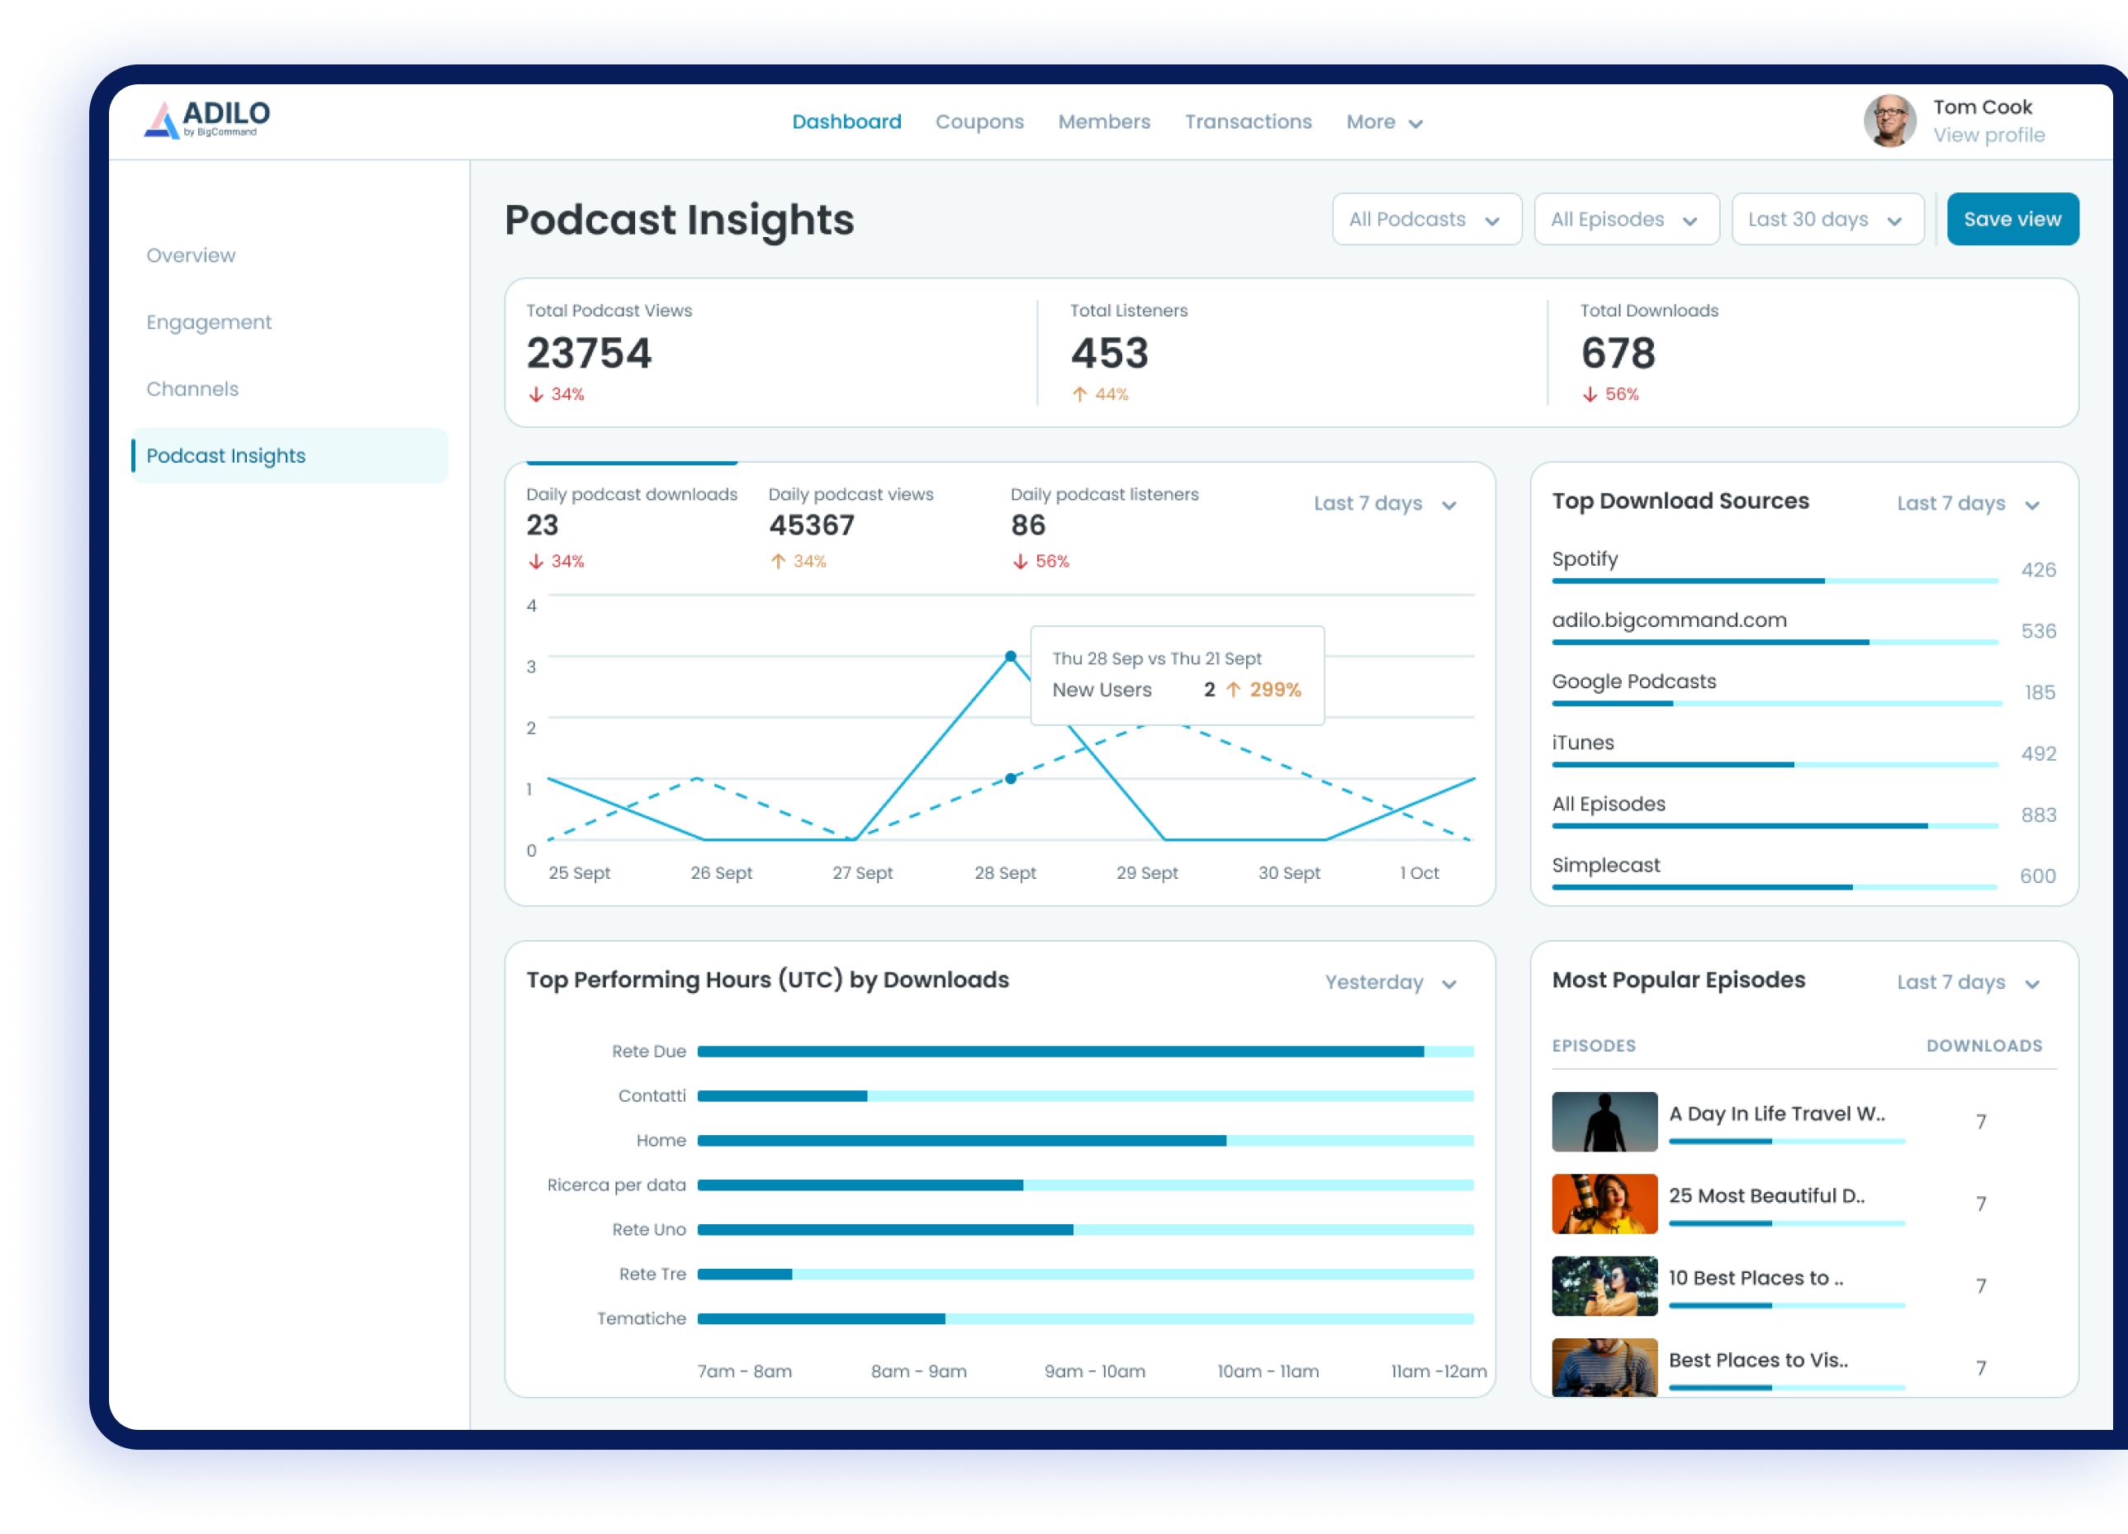Viewport: 2128px width, 1534px height.
Task: Click the Home hours bar
Action: (x=1086, y=1141)
